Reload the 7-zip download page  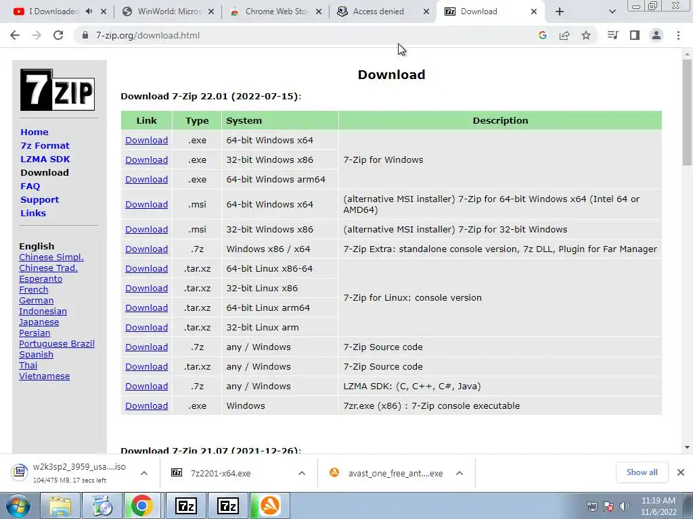pyautogui.click(x=58, y=35)
